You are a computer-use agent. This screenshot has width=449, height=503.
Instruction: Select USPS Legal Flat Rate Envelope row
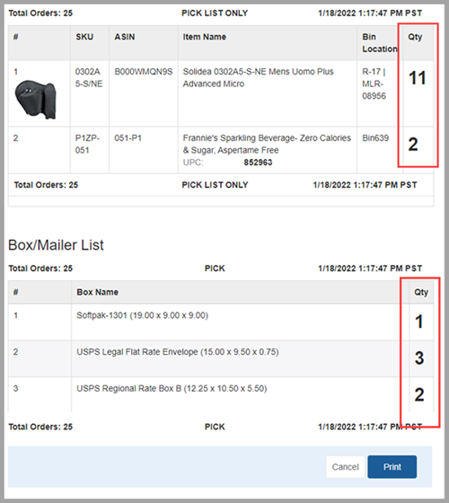click(x=221, y=358)
